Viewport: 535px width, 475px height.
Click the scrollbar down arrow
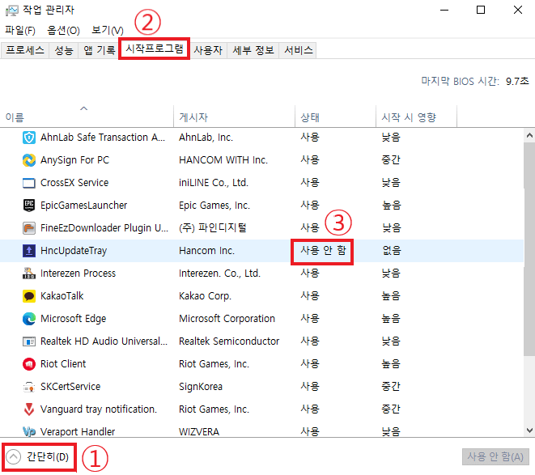click(x=529, y=430)
